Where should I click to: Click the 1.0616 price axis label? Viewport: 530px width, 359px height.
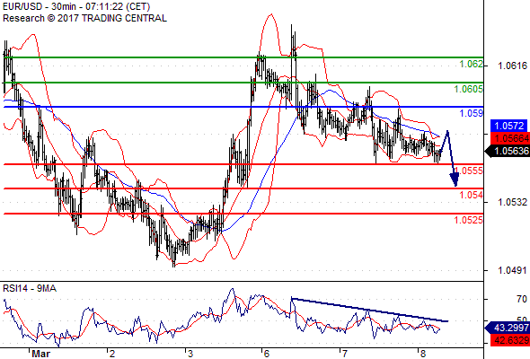point(512,66)
